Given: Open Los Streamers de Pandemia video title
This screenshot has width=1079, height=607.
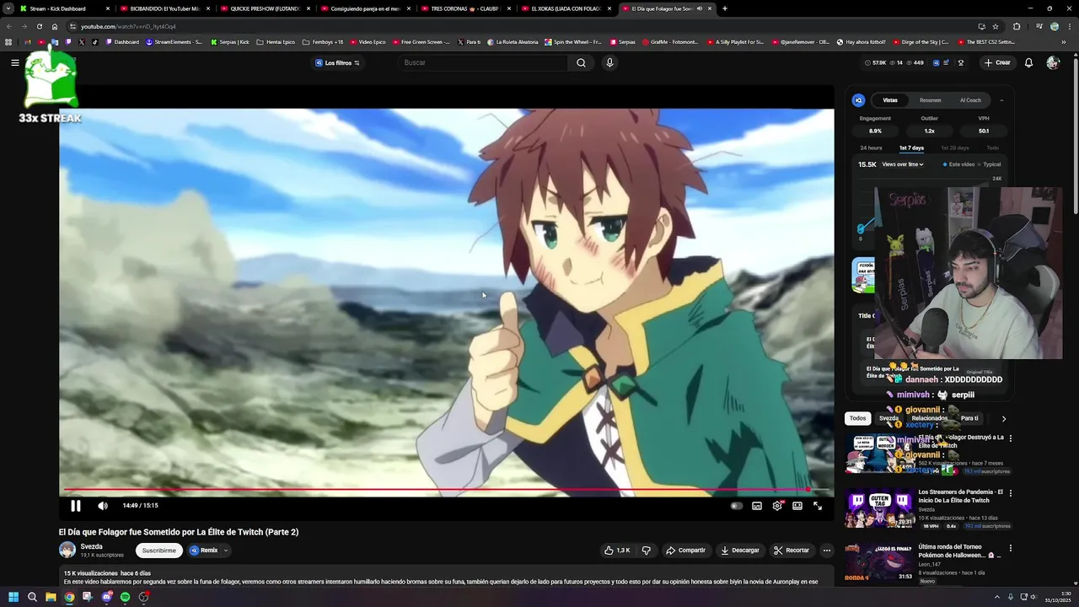Looking at the screenshot, I should click(961, 496).
